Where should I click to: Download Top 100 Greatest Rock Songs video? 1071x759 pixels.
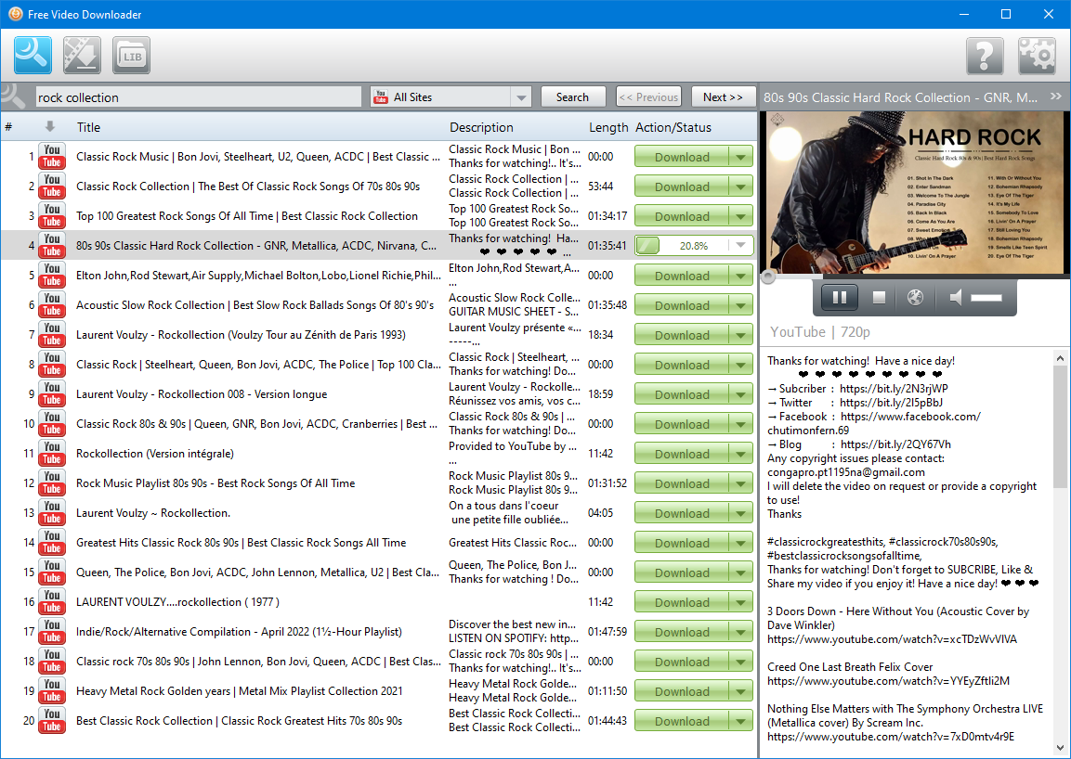click(x=682, y=215)
